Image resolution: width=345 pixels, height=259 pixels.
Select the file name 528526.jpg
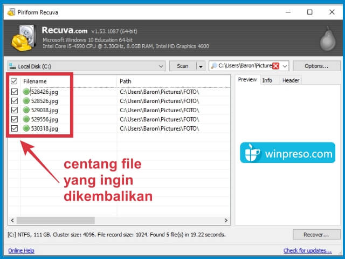(44, 101)
